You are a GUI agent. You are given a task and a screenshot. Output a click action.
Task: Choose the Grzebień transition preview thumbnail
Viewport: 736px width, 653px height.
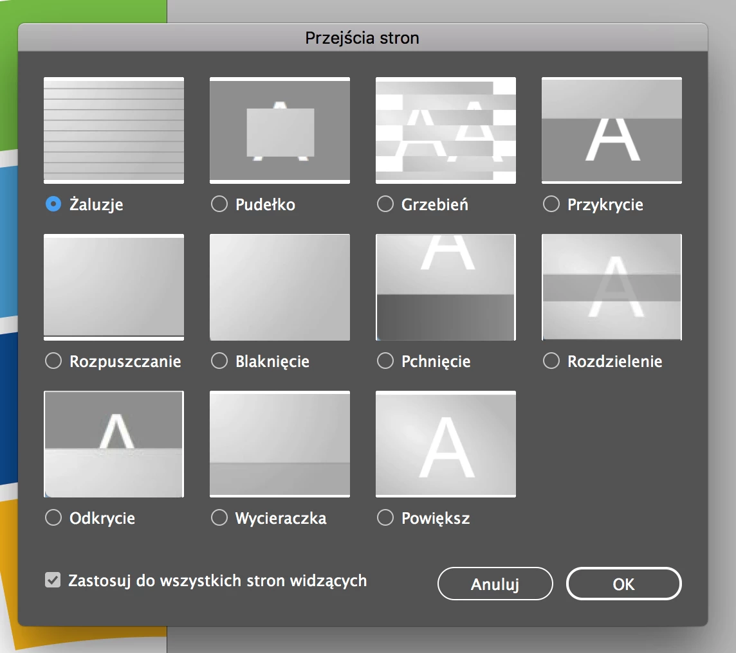(446, 130)
